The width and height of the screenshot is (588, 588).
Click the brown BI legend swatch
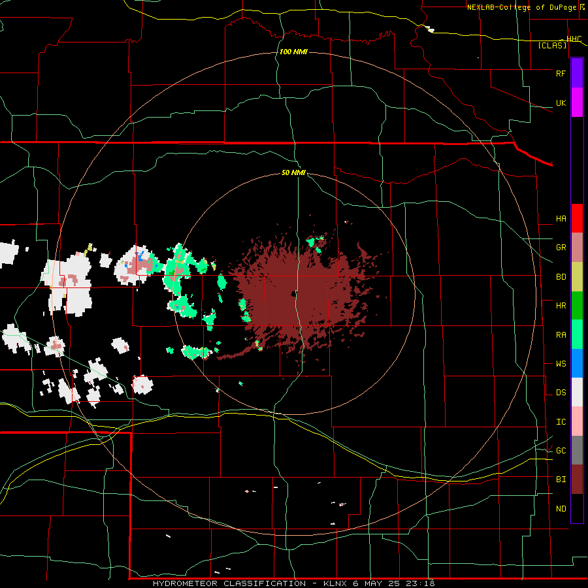point(577,480)
